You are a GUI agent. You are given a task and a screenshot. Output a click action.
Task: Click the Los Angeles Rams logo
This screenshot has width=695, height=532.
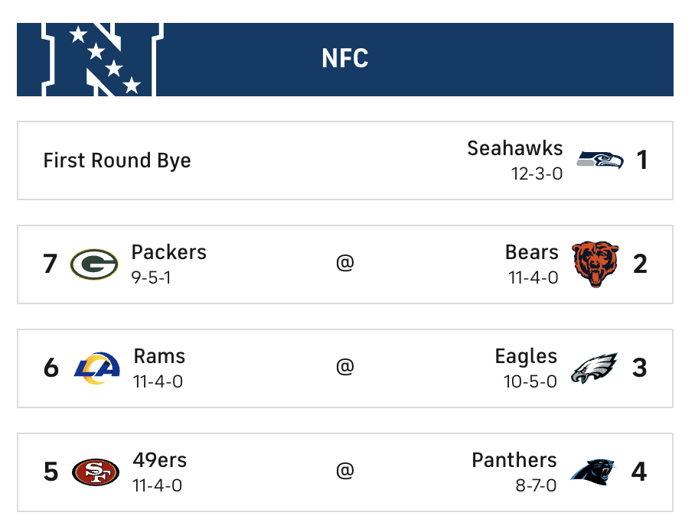pos(96,368)
